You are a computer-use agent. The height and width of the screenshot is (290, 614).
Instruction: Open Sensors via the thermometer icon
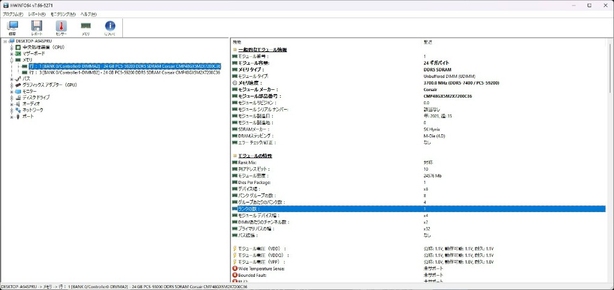point(61,26)
